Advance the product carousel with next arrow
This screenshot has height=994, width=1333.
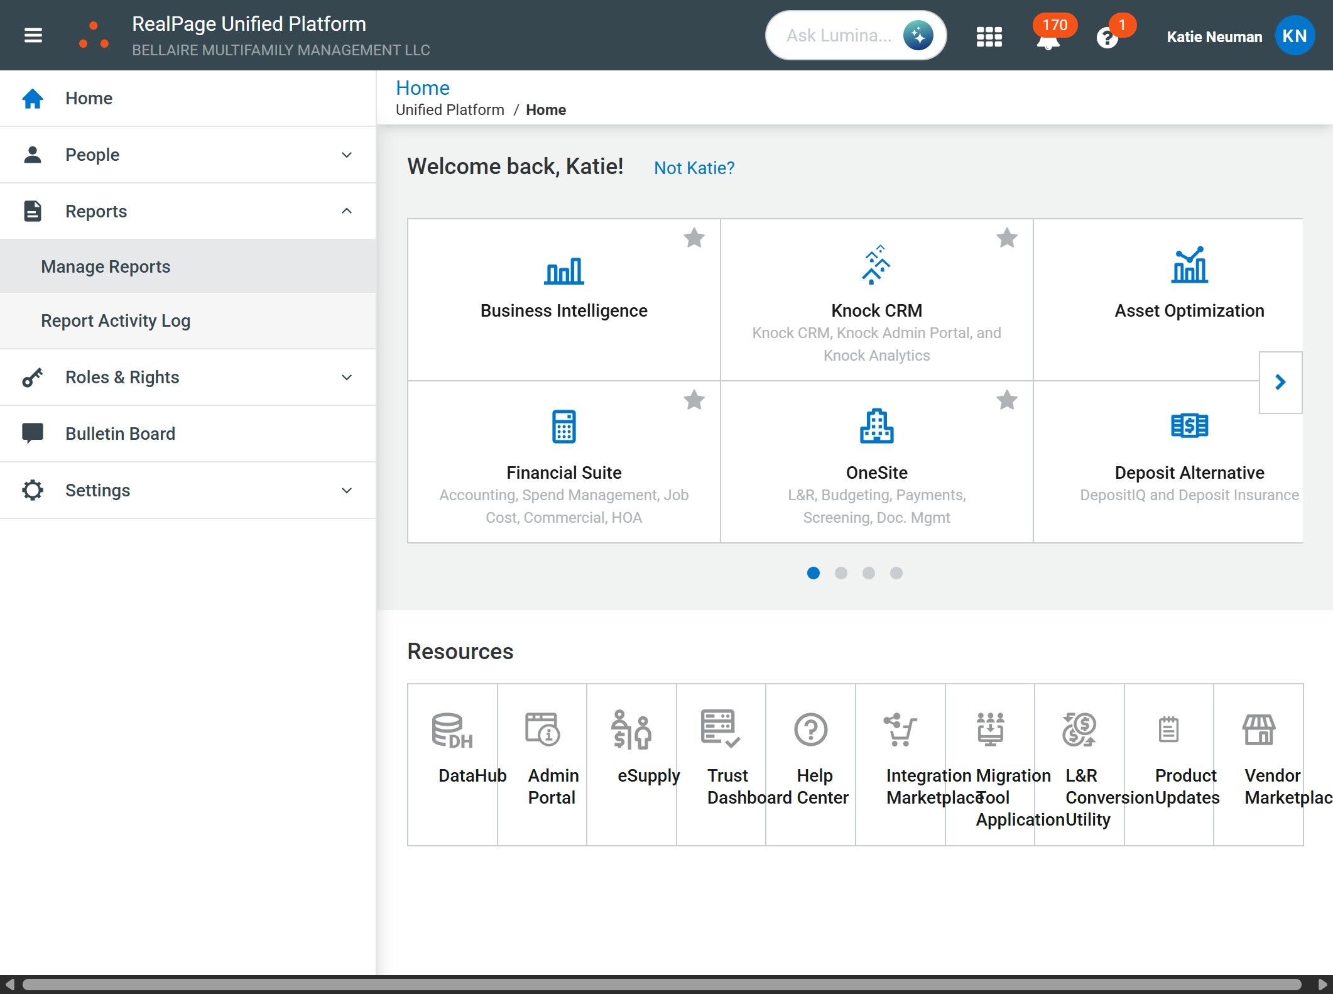click(1280, 382)
